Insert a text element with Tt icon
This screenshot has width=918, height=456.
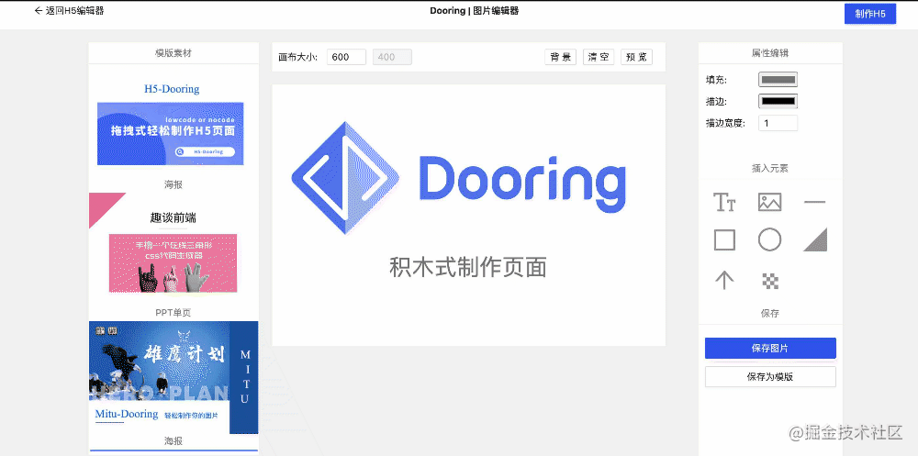point(724,203)
